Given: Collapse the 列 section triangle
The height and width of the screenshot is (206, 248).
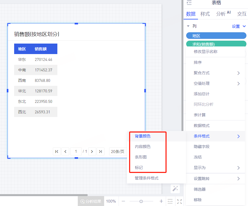Looking at the screenshot, I should point(188,26).
